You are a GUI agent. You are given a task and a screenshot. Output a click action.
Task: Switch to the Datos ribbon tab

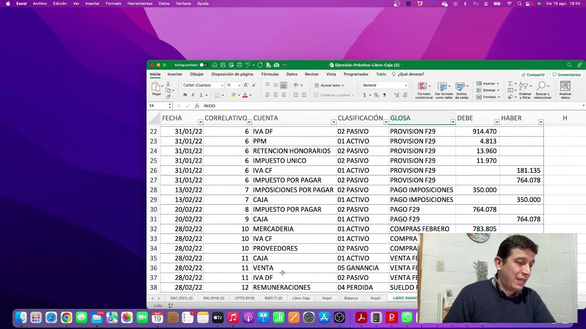pyautogui.click(x=292, y=74)
